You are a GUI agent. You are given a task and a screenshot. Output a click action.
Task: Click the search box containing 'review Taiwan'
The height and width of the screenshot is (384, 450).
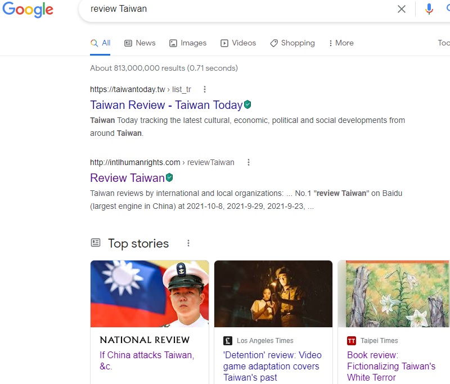(x=236, y=9)
